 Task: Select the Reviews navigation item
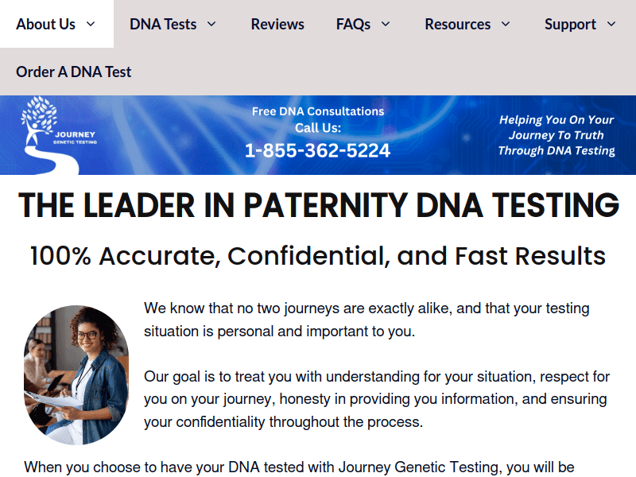[277, 24]
